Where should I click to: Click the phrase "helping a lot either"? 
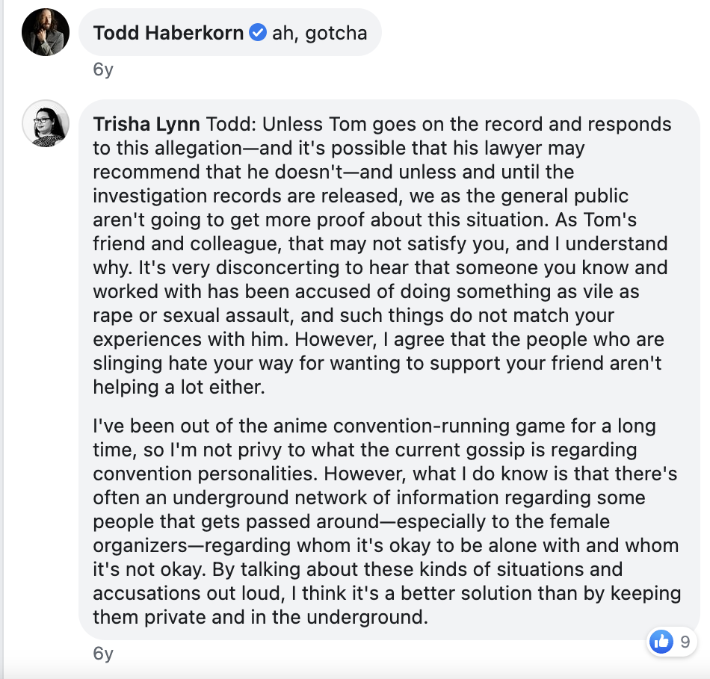179,388
